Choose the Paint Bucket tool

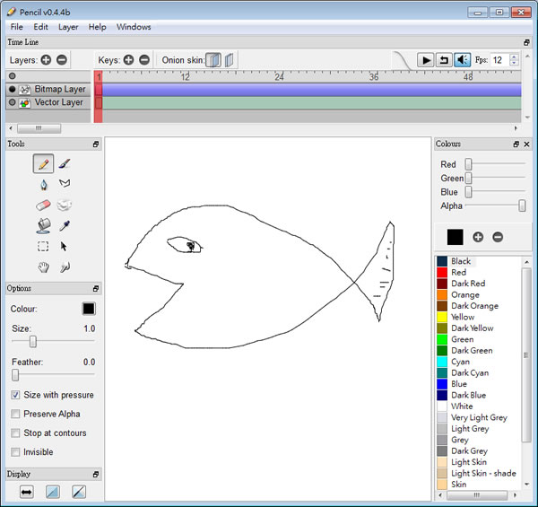point(43,225)
